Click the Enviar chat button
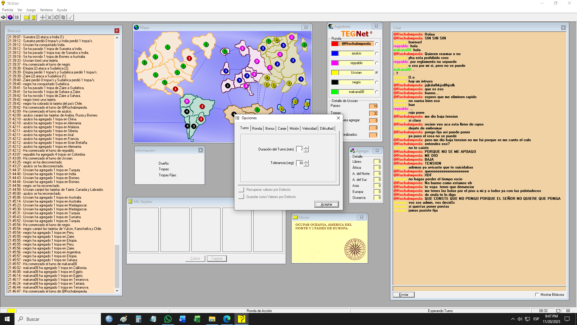 [403, 295]
